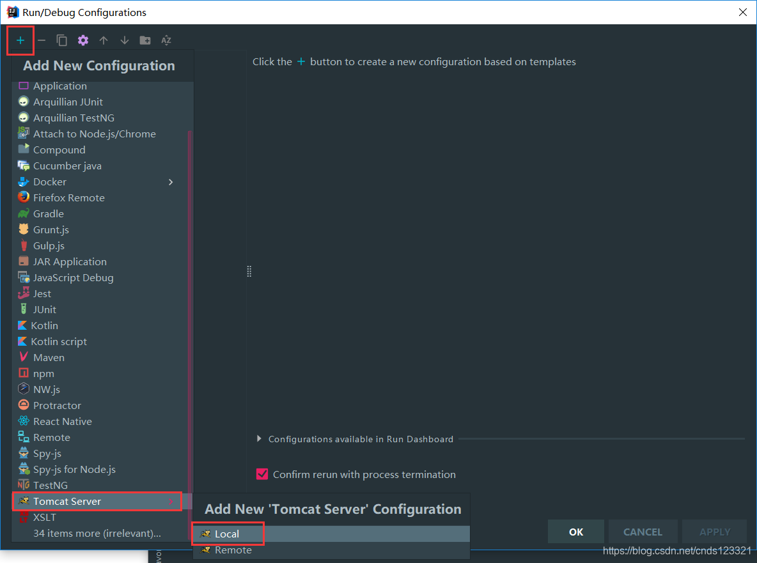Click the JUnit icon
The height and width of the screenshot is (563, 757).
click(x=23, y=309)
